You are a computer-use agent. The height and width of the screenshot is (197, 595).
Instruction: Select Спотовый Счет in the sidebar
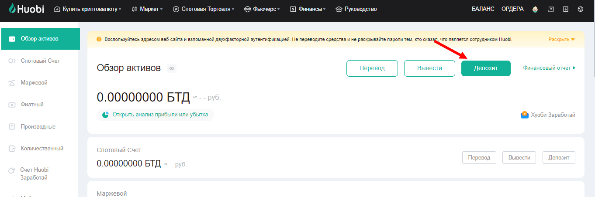tap(40, 61)
